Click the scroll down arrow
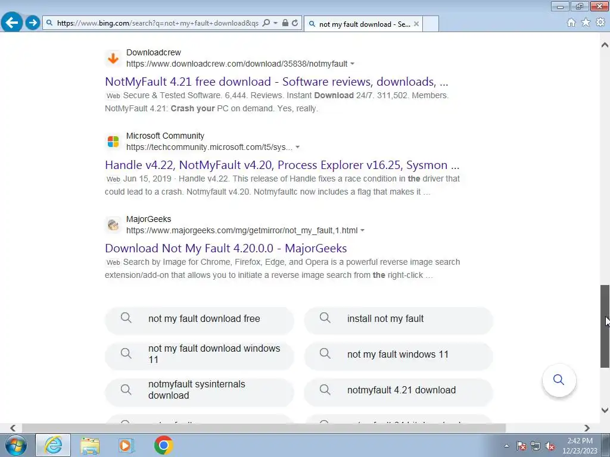 click(605, 410)
